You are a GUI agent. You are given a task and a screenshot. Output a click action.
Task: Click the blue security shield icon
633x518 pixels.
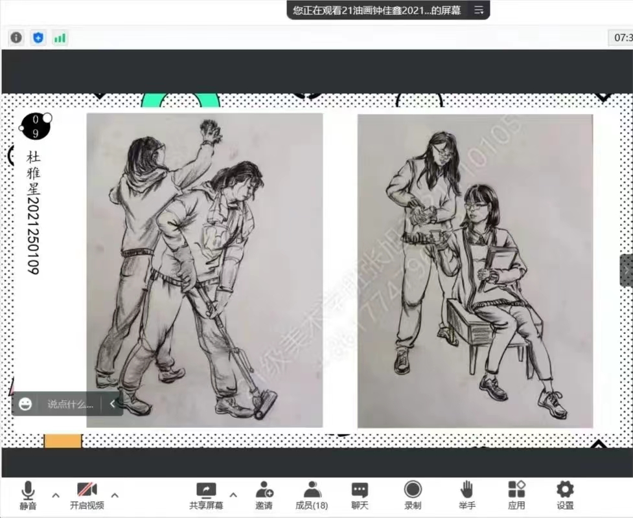click(38, 38)
